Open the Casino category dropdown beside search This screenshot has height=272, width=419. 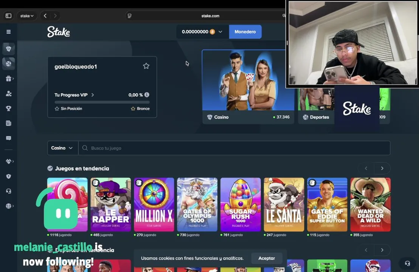[62, 148]
